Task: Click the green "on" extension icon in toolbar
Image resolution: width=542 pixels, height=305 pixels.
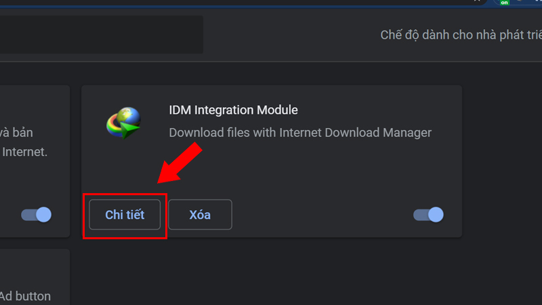Action: pos(504,3)
